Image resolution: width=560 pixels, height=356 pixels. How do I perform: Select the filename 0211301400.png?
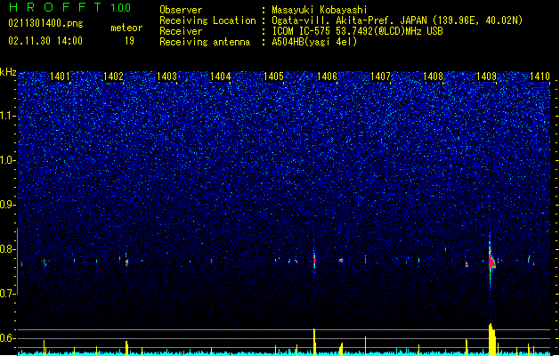click(x=45, y=23)
